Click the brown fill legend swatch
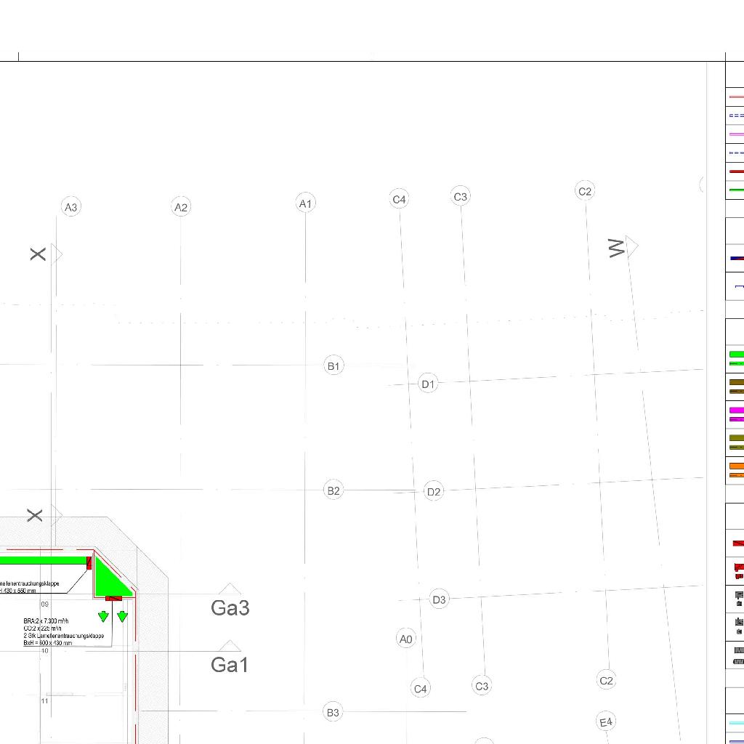The width and height of the screenshot is (744, 744). point(737,382)
